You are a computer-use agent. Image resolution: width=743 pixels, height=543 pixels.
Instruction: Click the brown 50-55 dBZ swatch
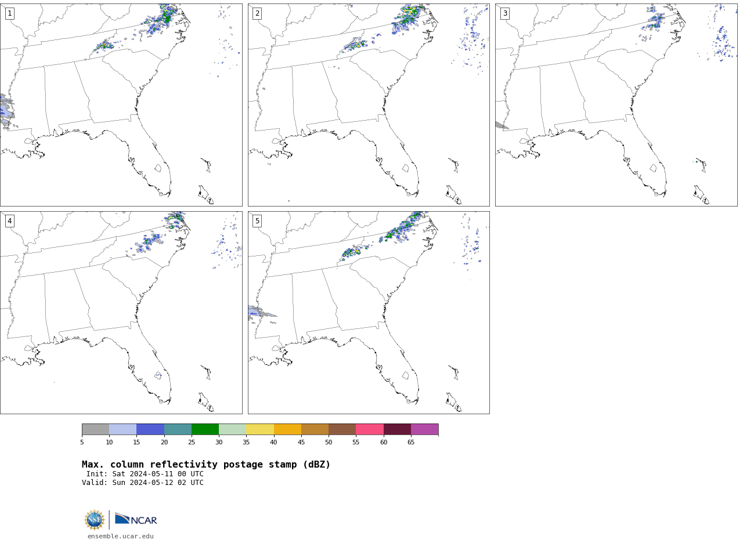tap(342, 429)
